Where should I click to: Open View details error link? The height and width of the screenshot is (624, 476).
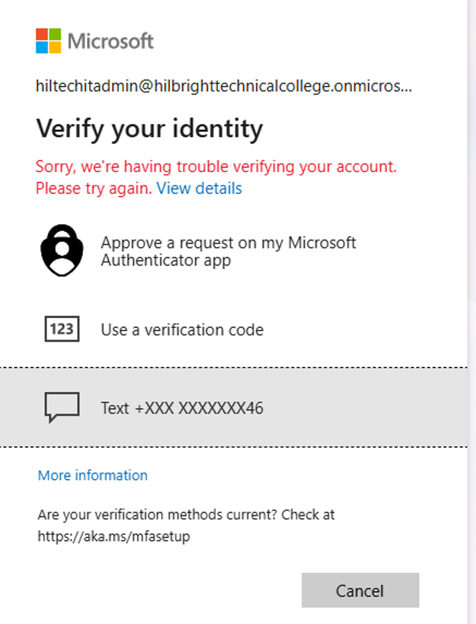199,188
